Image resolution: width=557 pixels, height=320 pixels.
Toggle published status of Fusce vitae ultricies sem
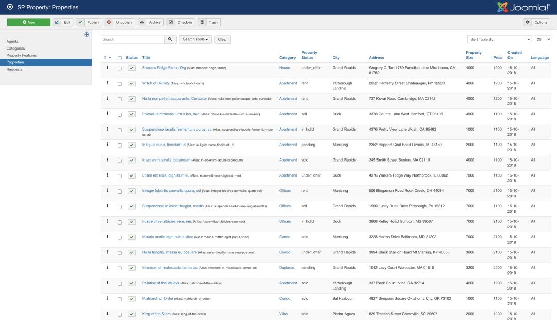tap(132, 222)
